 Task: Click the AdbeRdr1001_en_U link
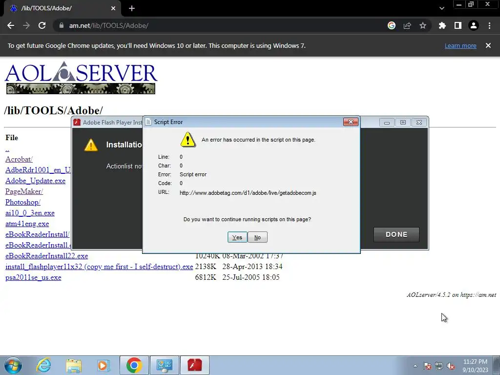coord(38,170)
